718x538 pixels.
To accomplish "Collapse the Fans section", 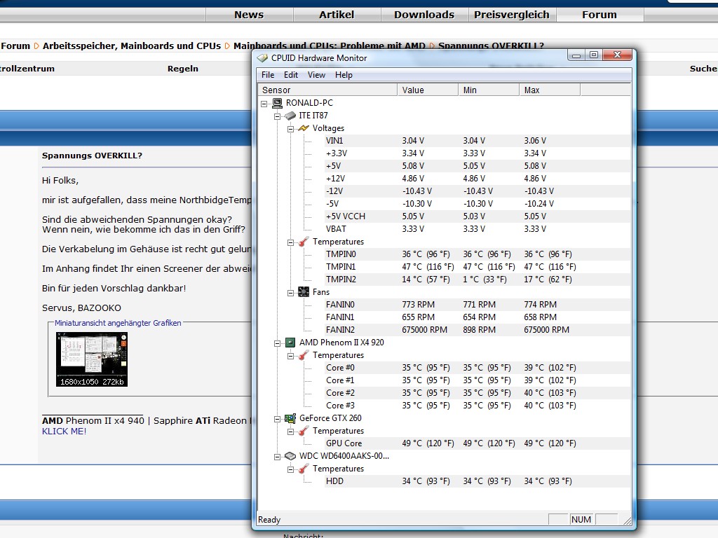I will tap(290, 293).
